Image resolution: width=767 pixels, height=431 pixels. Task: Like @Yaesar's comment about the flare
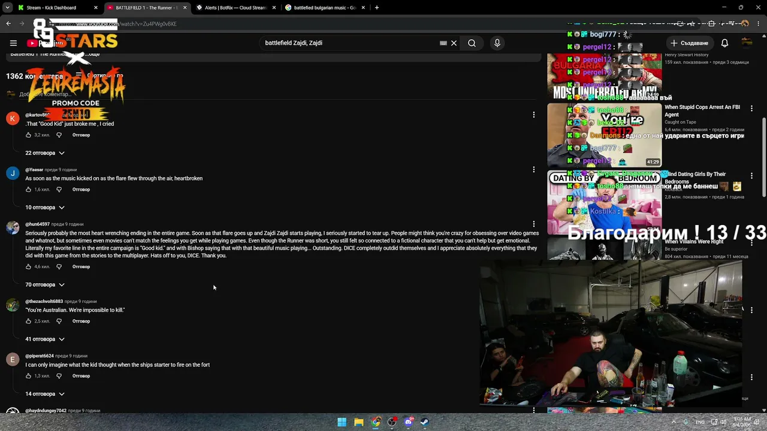(x=28, y=189)
